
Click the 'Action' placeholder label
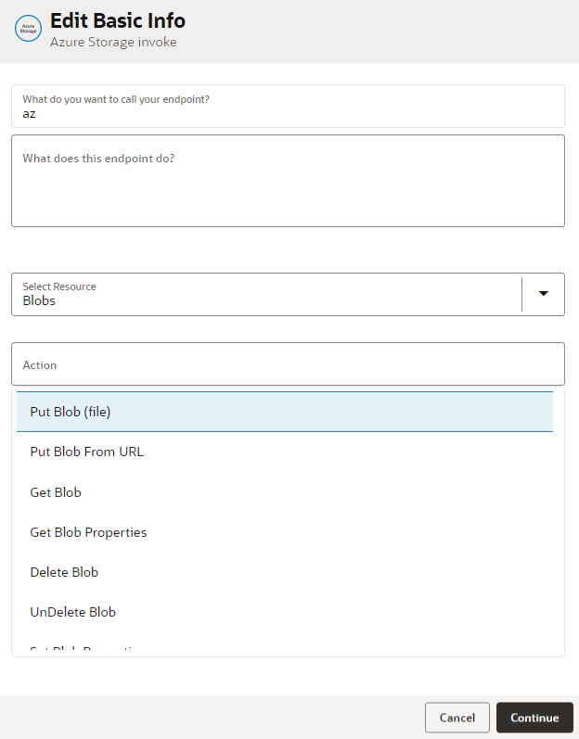tap(40, 365)
